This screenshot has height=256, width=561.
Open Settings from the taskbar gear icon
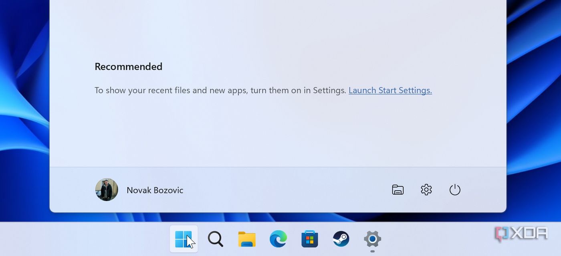372,239
